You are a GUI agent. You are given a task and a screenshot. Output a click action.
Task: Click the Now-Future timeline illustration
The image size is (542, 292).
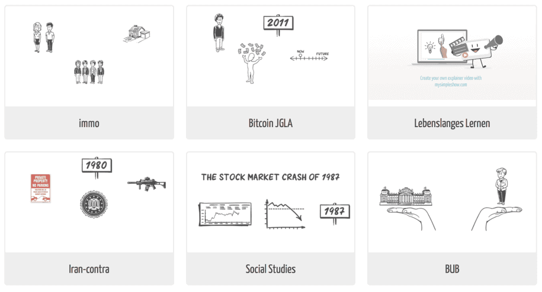tap(309, 56)
